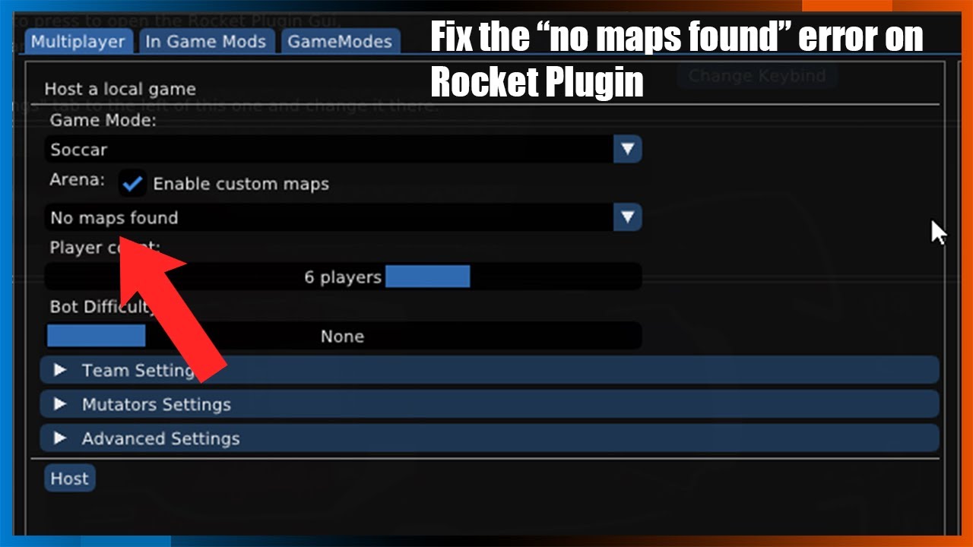Toggle the Enable custom maps checkbox
Screen dimensions: 973x547
tap(133, 183)
